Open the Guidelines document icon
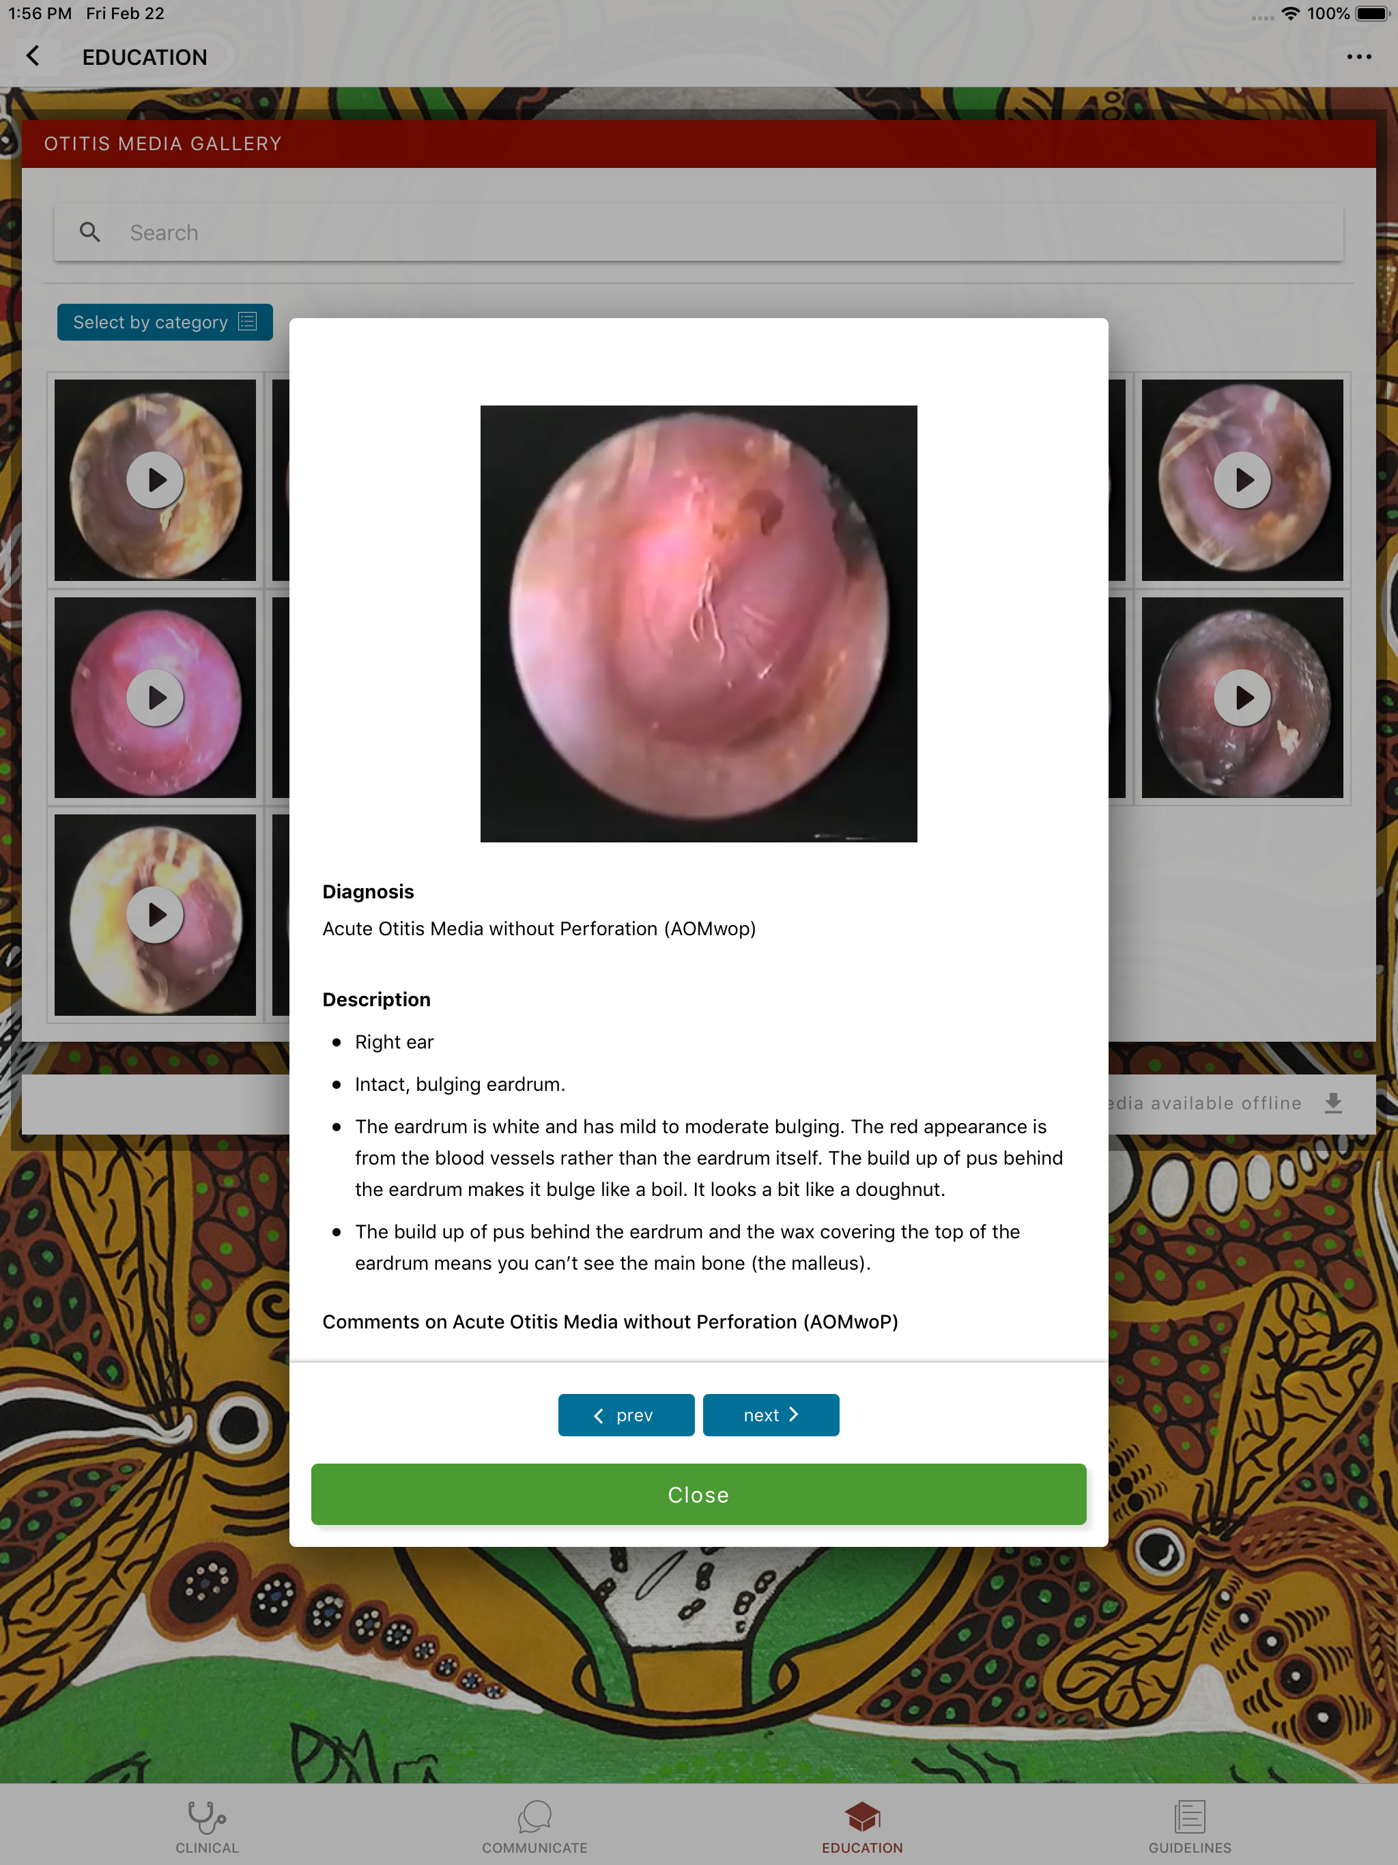1398x1865 pixels. click(x=1190, y=1817)
